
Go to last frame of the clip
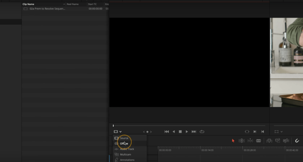coord(194,132)
